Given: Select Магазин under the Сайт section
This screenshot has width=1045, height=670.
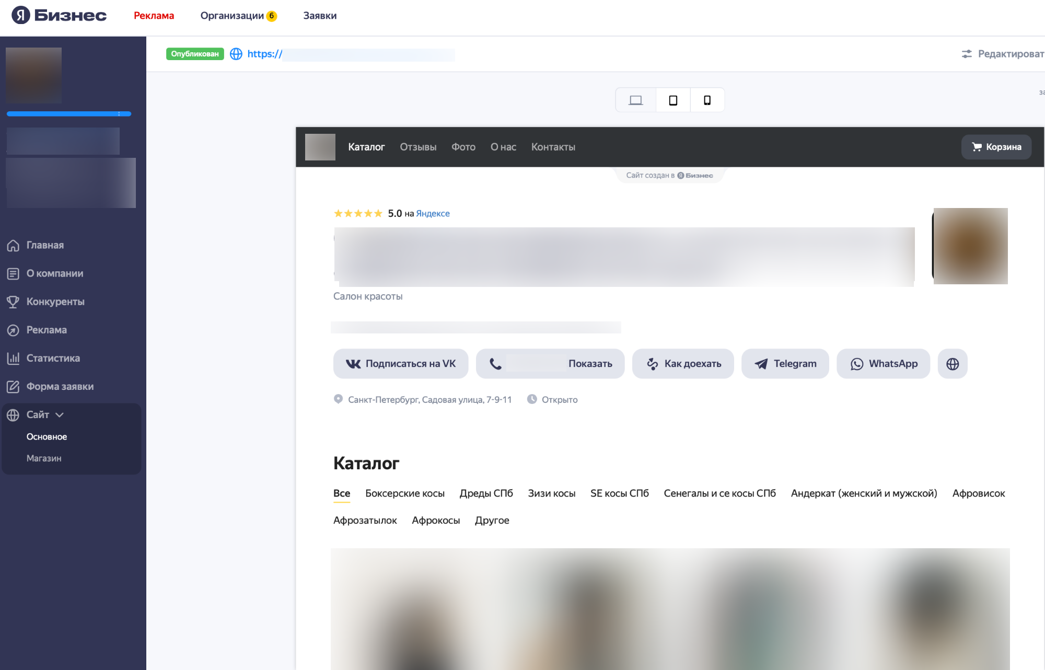Looking at the screenshot, I should pos(44,458).
